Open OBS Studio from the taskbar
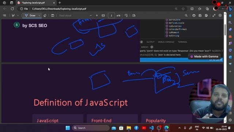234x132 pixels. coord(159,128)
